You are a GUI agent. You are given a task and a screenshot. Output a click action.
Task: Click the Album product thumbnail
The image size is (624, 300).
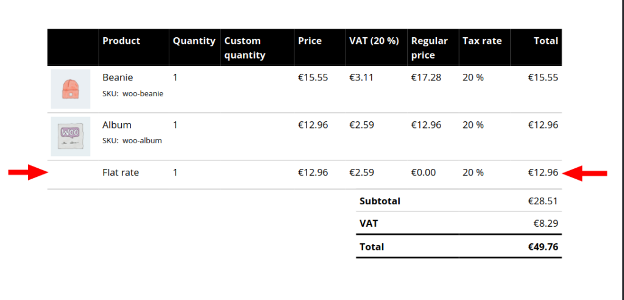[71, 136]
